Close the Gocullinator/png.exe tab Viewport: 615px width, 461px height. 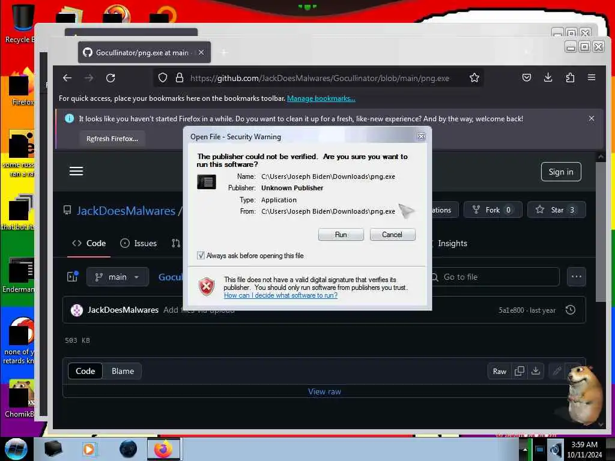(201, 52)
